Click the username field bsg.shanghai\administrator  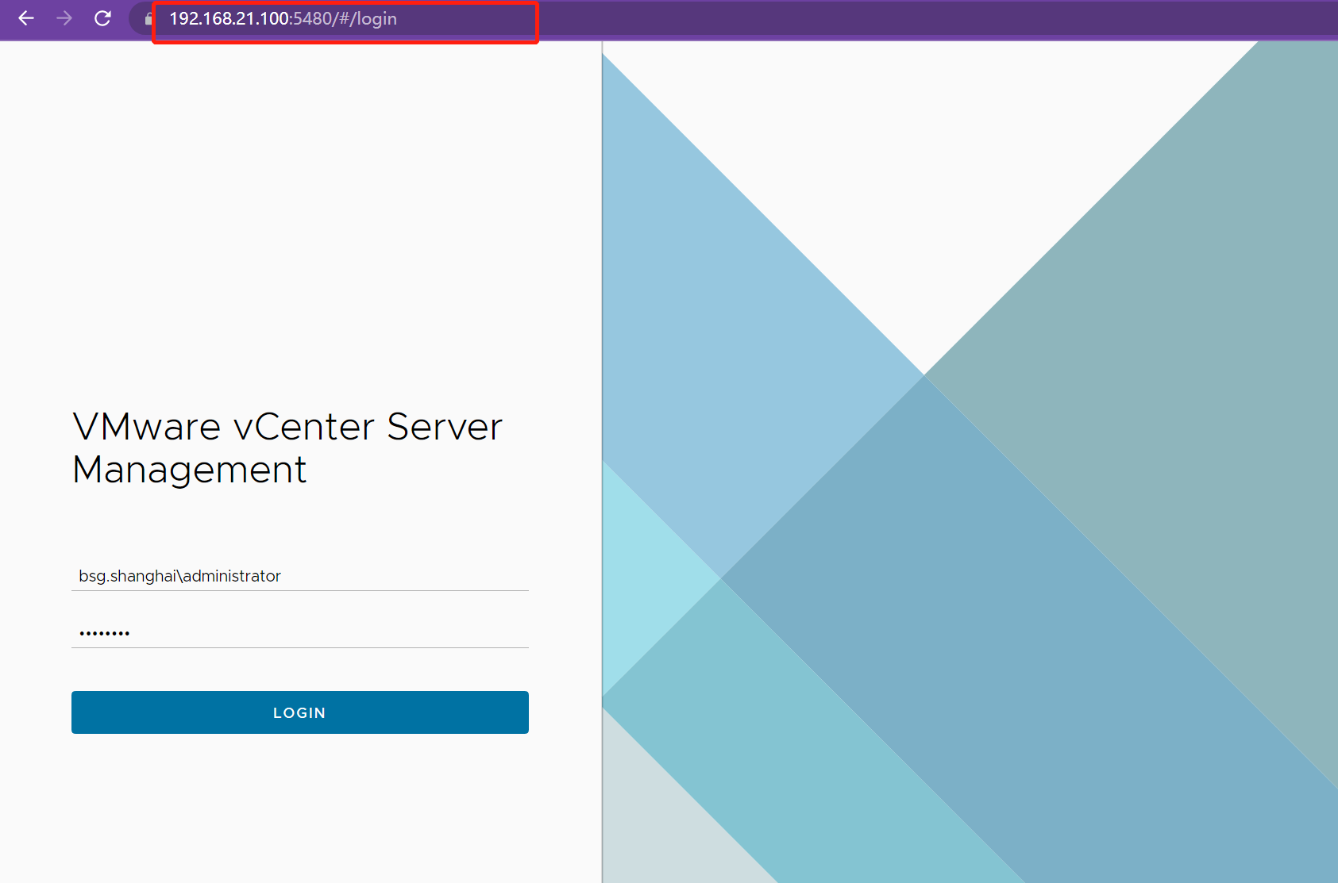click(x=300, y=576)
